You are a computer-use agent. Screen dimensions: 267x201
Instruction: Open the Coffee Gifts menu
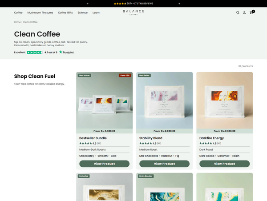tap(65, 12)
